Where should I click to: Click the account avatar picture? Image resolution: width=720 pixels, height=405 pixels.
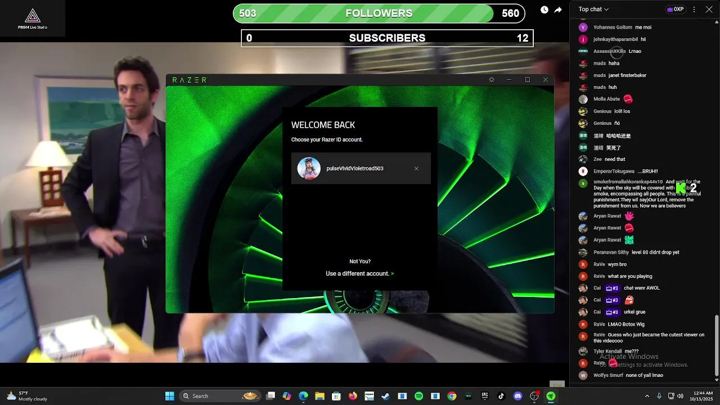point(309,168)
